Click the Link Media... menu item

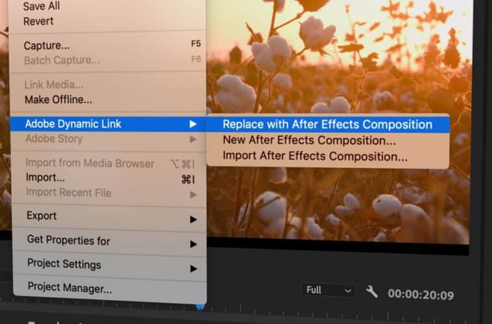tap(53, 85)
